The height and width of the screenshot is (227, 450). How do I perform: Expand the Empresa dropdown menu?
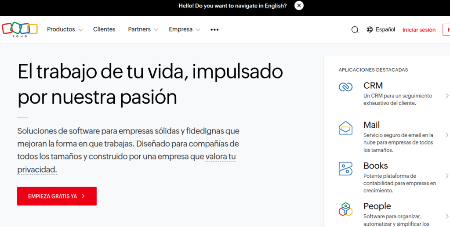(x=184, y=29)
